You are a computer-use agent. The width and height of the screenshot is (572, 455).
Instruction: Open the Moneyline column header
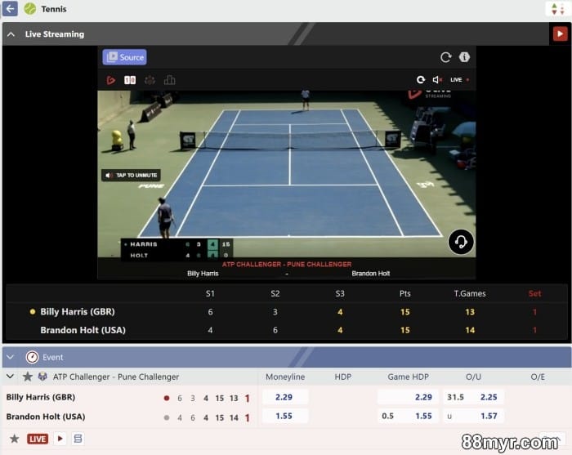[x=285, y=377]
